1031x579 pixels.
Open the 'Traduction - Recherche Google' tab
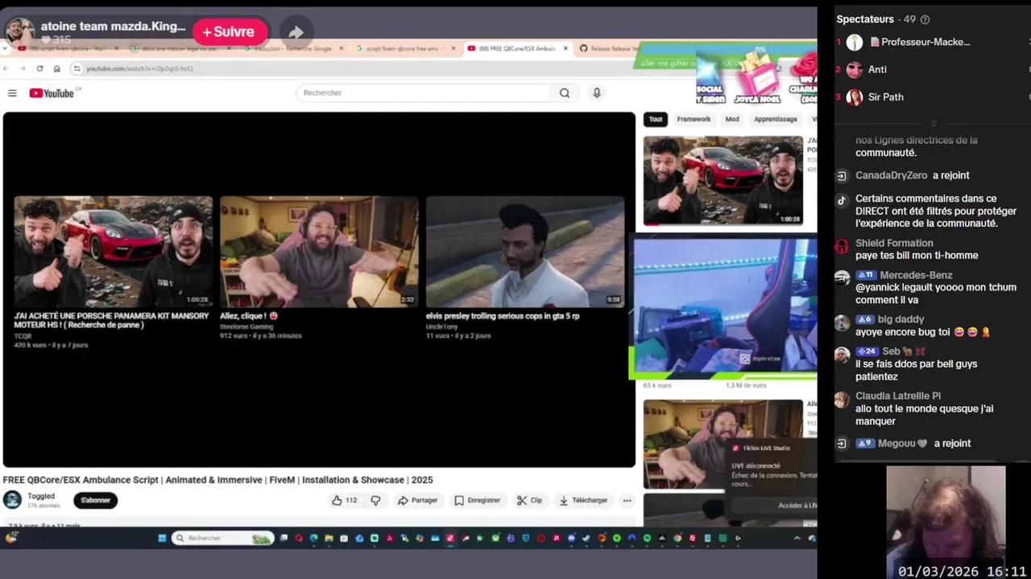coord(293,48)
